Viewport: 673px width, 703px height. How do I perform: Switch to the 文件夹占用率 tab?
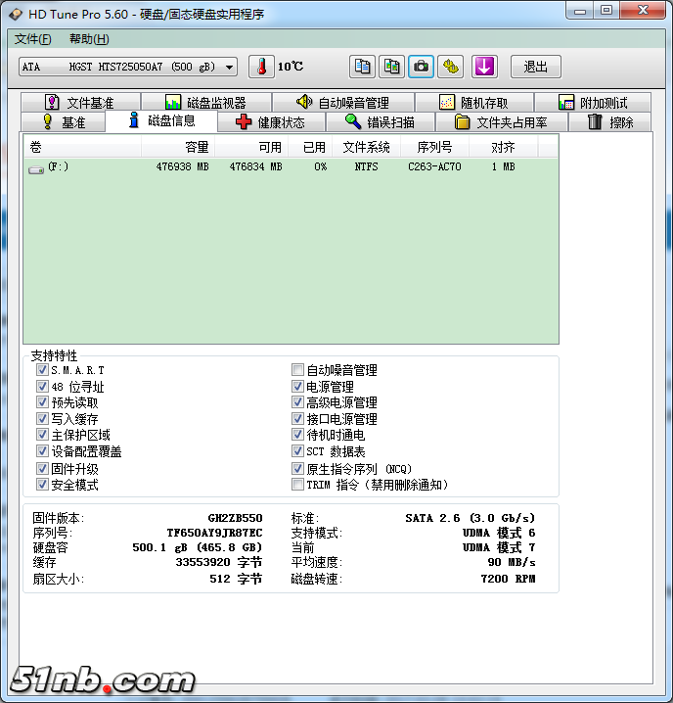tap(501, 122)
